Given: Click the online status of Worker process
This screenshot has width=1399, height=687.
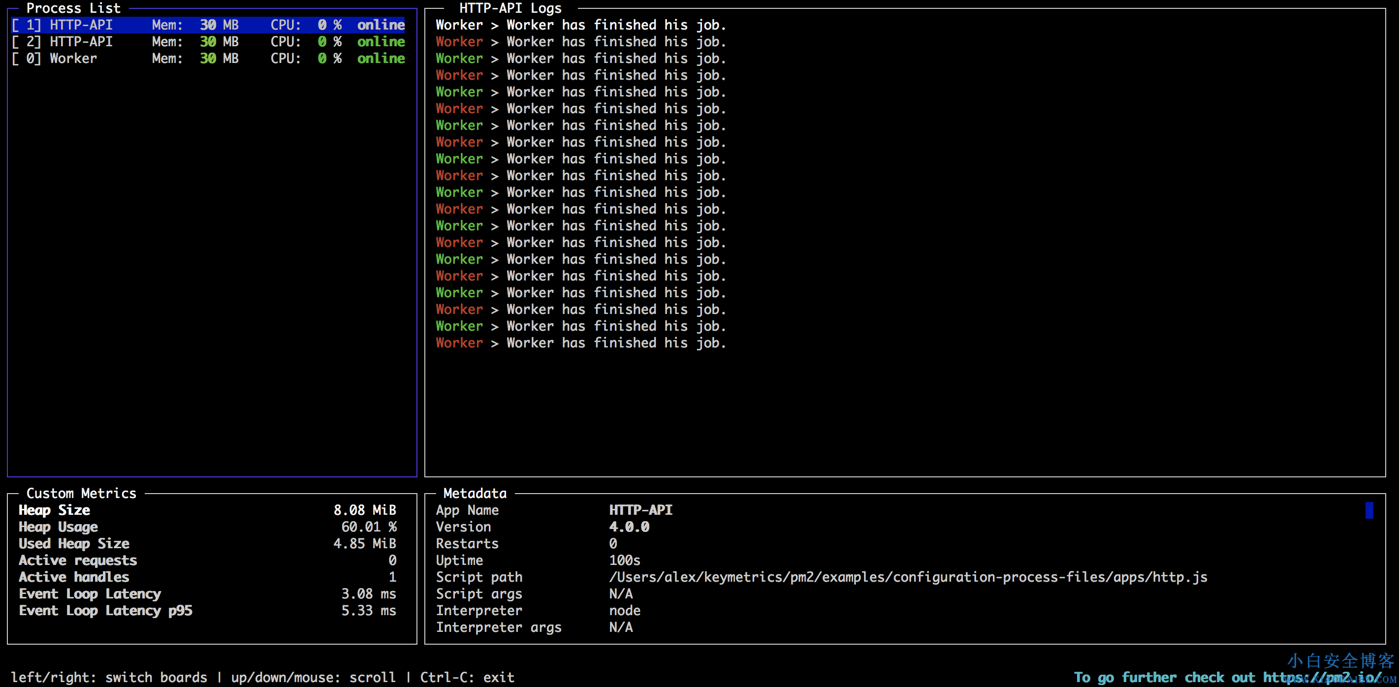Looking at the screenshot, I should click(x=381, y=59).
